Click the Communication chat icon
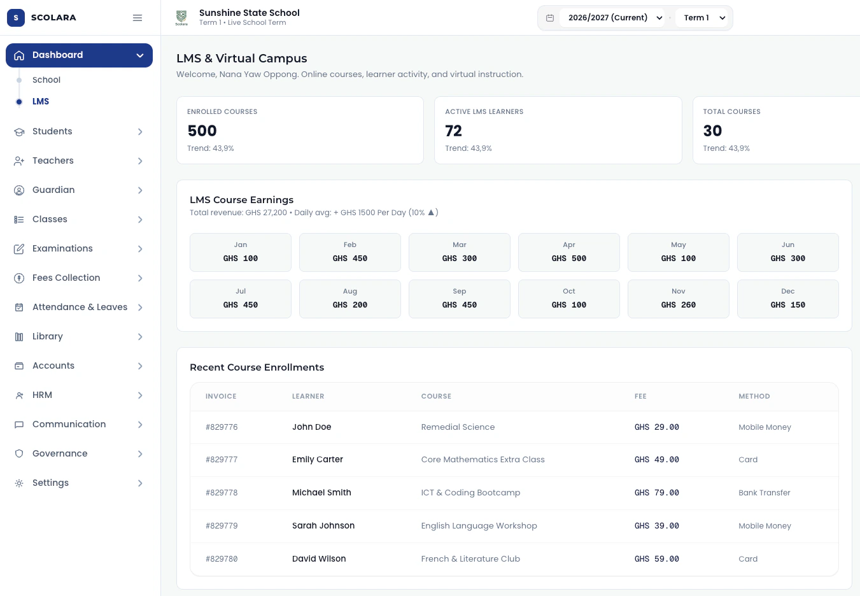860x596 pixels. (19, 425)
